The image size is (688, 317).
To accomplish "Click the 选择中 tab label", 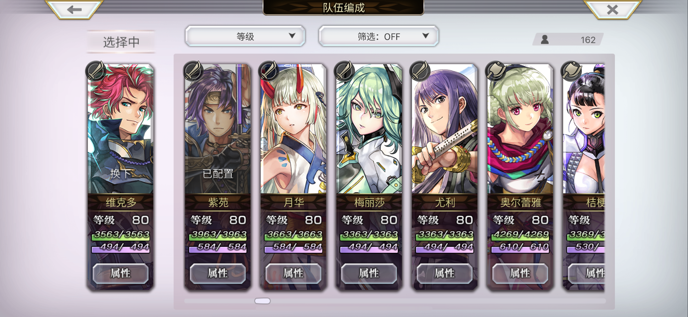I will (x=121, y=42).
